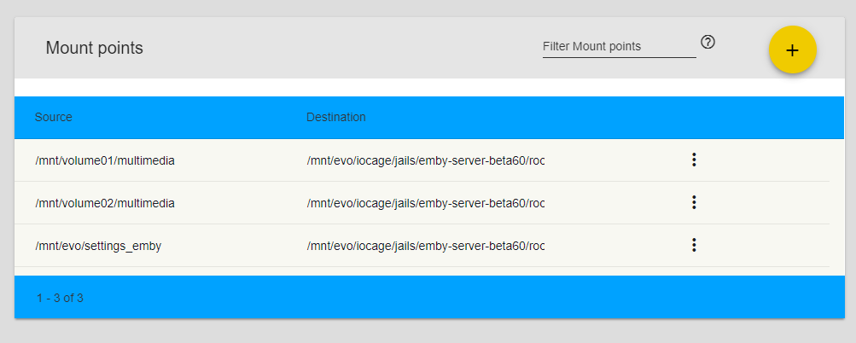Open the help tooltip beside the filter
Image resolution: width=856 pixels, height=343 pixels.
(x=708, y=42)
